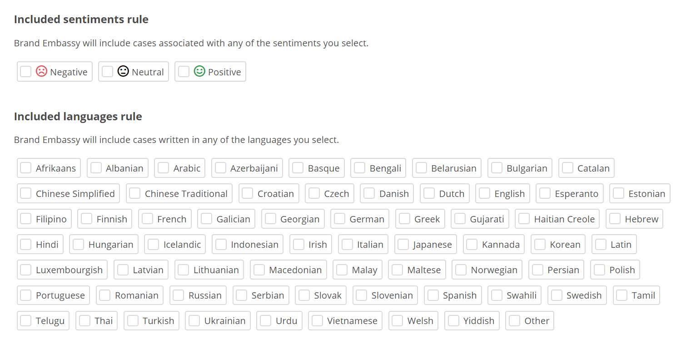Check the Estonian language checkbox
The width and height of the screenshot is (681, 344).
[618, 193]
